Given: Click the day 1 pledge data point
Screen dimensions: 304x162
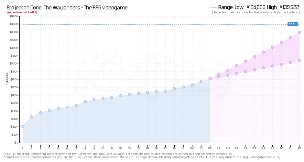Looking at the screenshot, I should [x=23, y=126].
